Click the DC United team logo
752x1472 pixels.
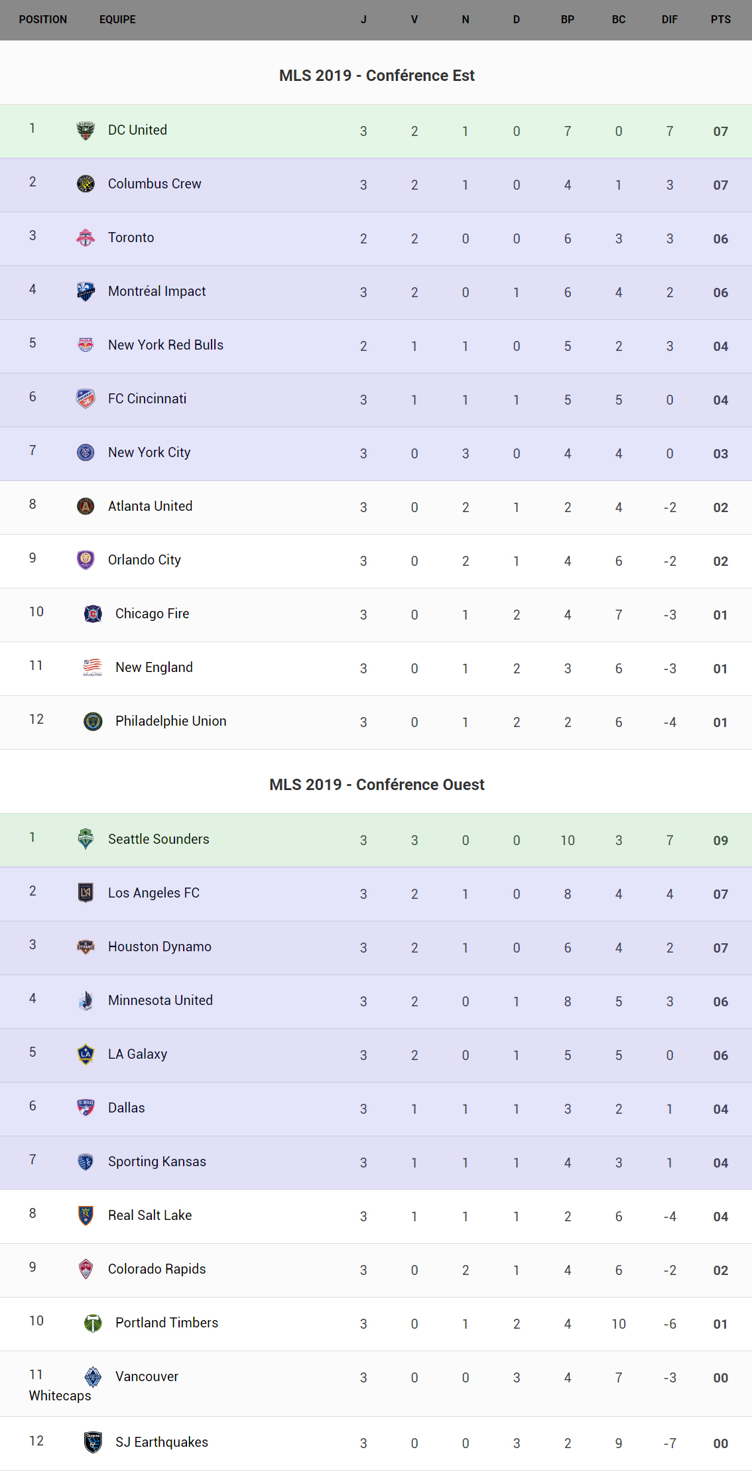pos(86,131)
